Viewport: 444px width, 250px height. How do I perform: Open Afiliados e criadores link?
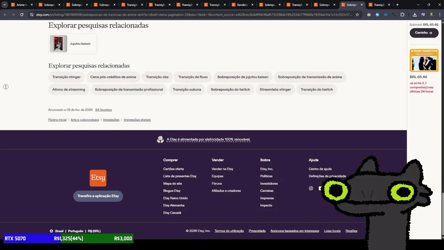pyautogui.click(x=226, y=191)
